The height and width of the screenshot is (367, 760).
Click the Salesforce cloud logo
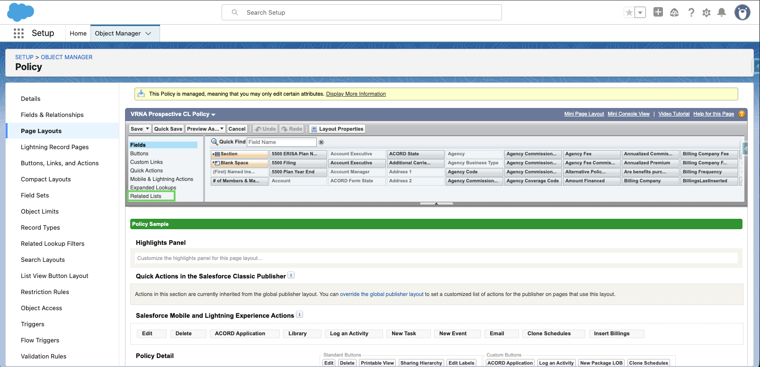point(21,12)
